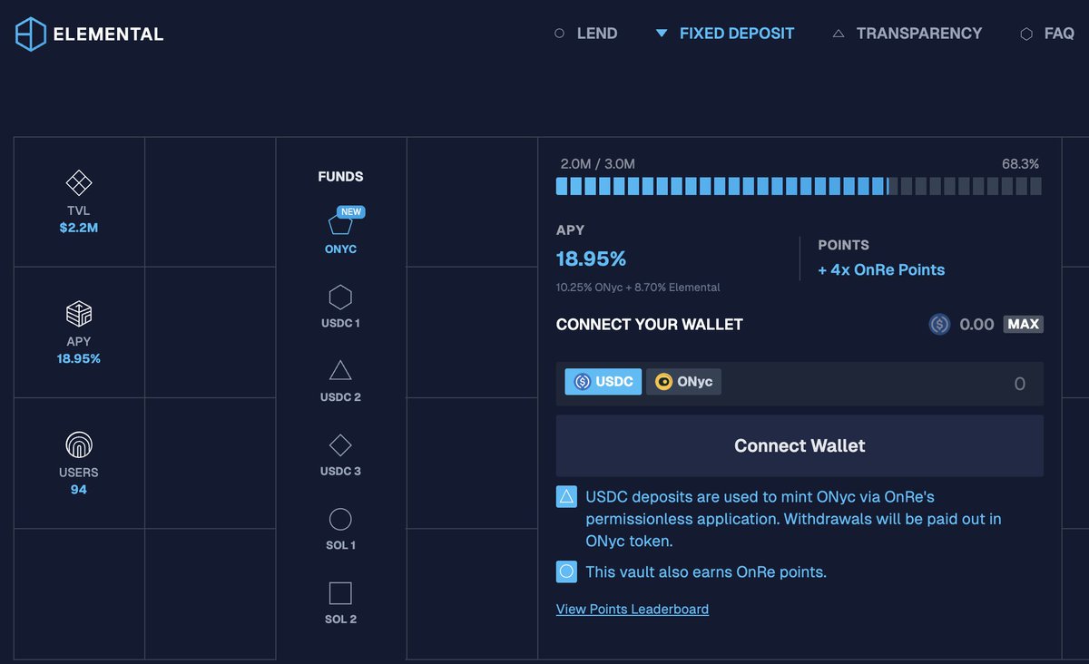
Task: Click the 18.95% APY value in vault panel
Action: tap(591, 259)
